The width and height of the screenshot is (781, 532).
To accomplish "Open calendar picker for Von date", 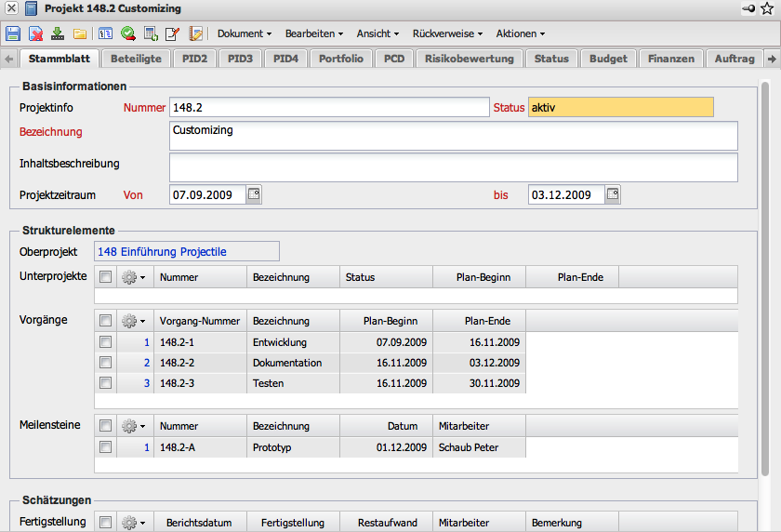I will (254, 194).
